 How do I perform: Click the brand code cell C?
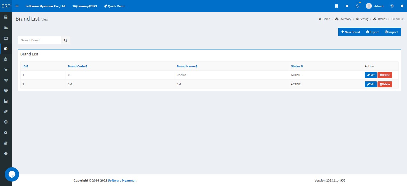pyautogui.click(x=69, y=75)
